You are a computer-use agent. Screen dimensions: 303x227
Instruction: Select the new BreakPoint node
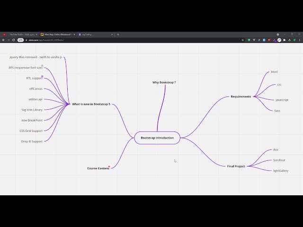(x=32, y=120)
